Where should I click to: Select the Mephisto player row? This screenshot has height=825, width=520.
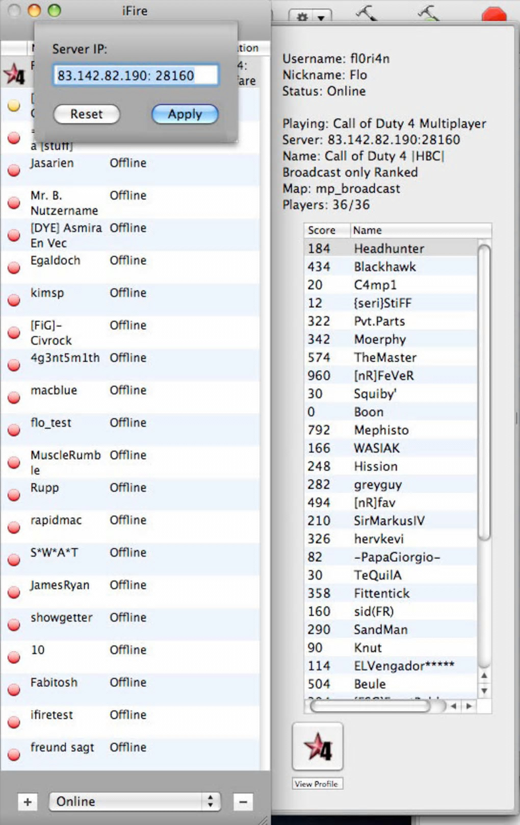[x=391, y=430]
